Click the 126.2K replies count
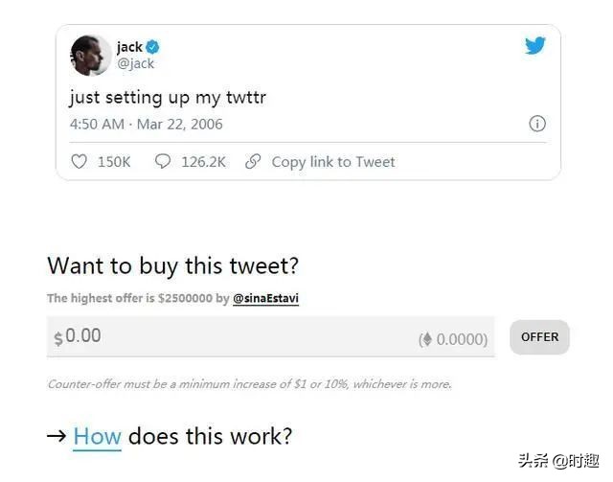 (203, 162)
